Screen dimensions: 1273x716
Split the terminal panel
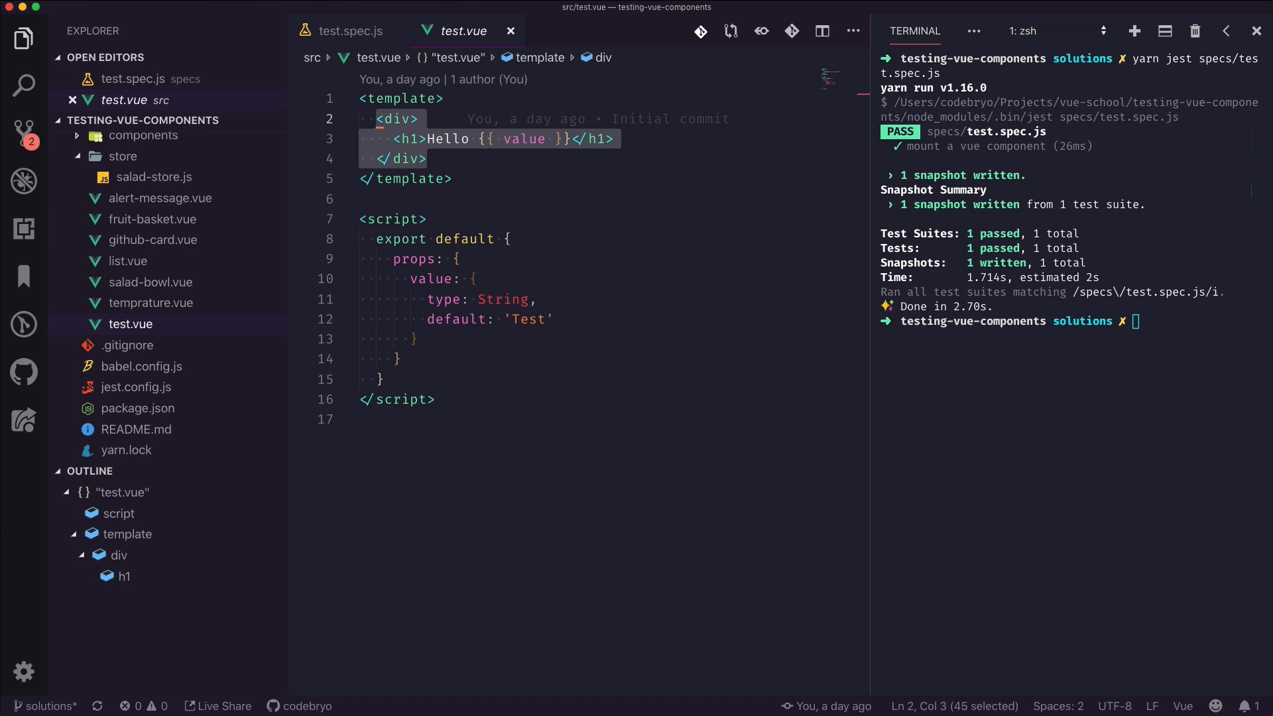coord(1165,31)
